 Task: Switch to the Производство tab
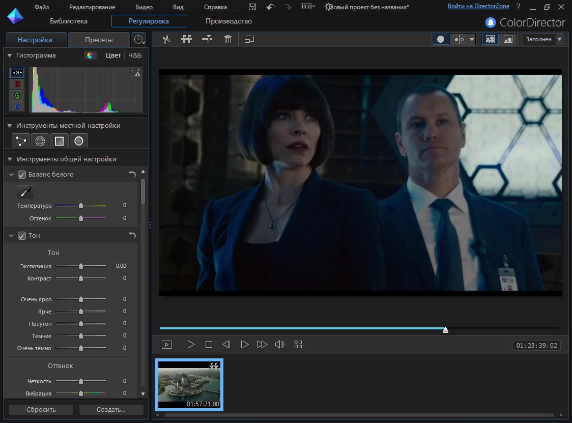click(228, 21)
